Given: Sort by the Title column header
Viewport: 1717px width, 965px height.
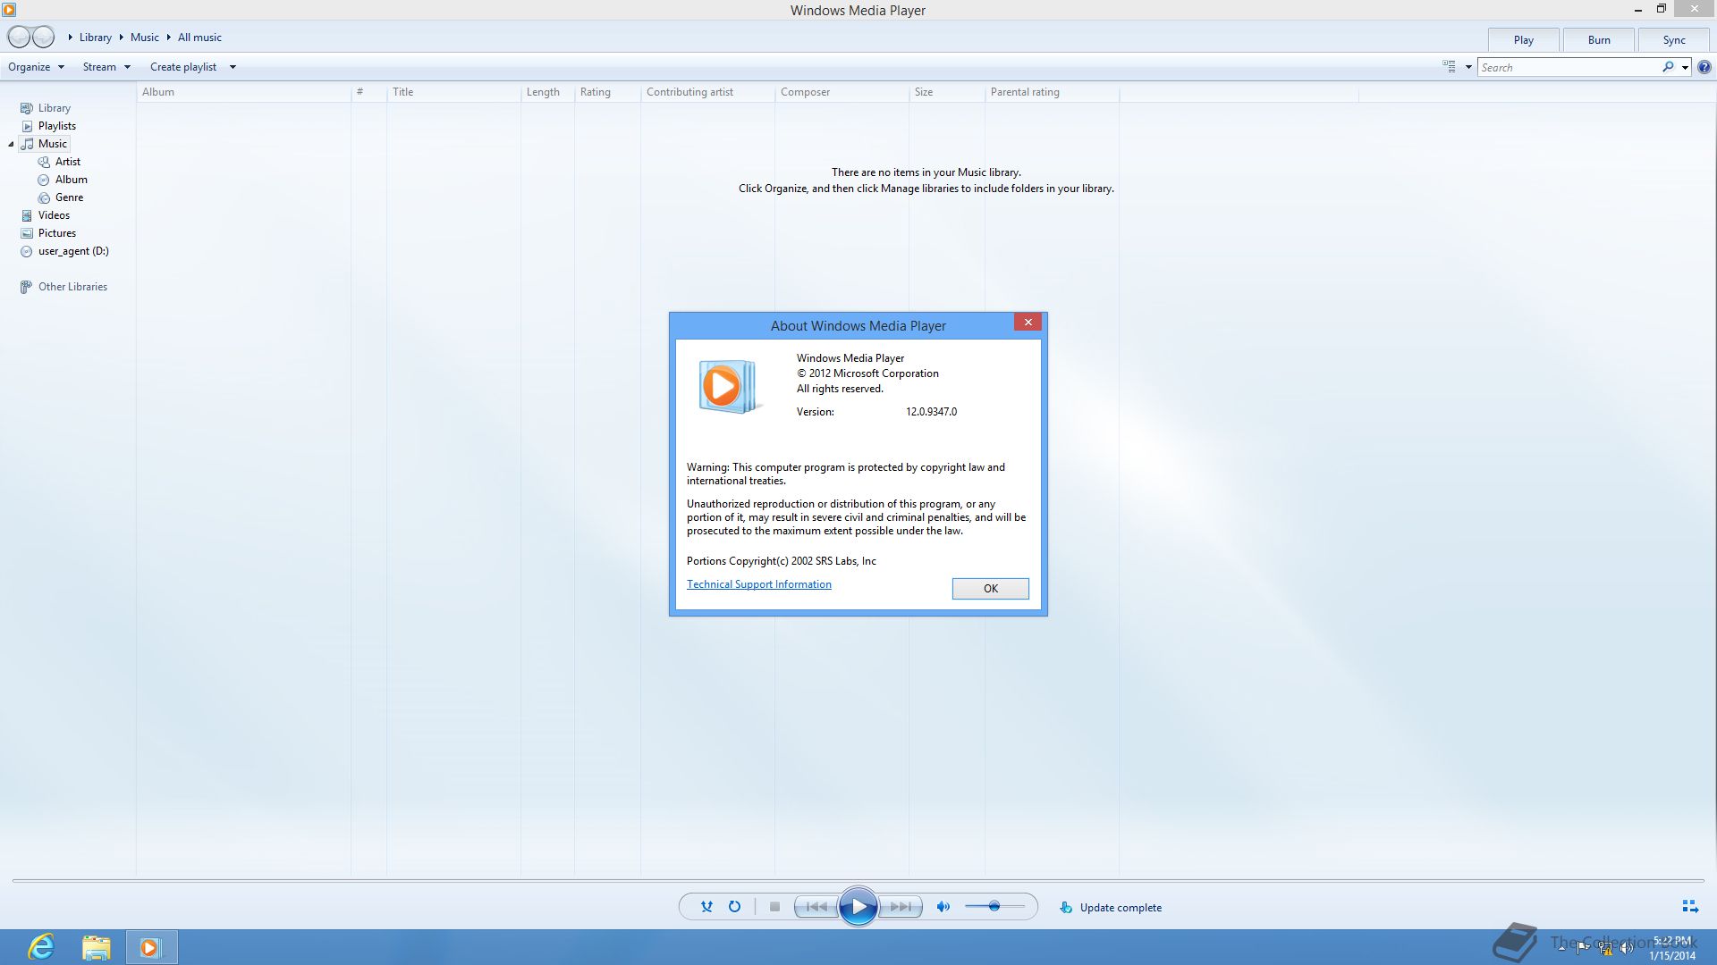Looking at the screenshot, I should click(x=453, y=92).
